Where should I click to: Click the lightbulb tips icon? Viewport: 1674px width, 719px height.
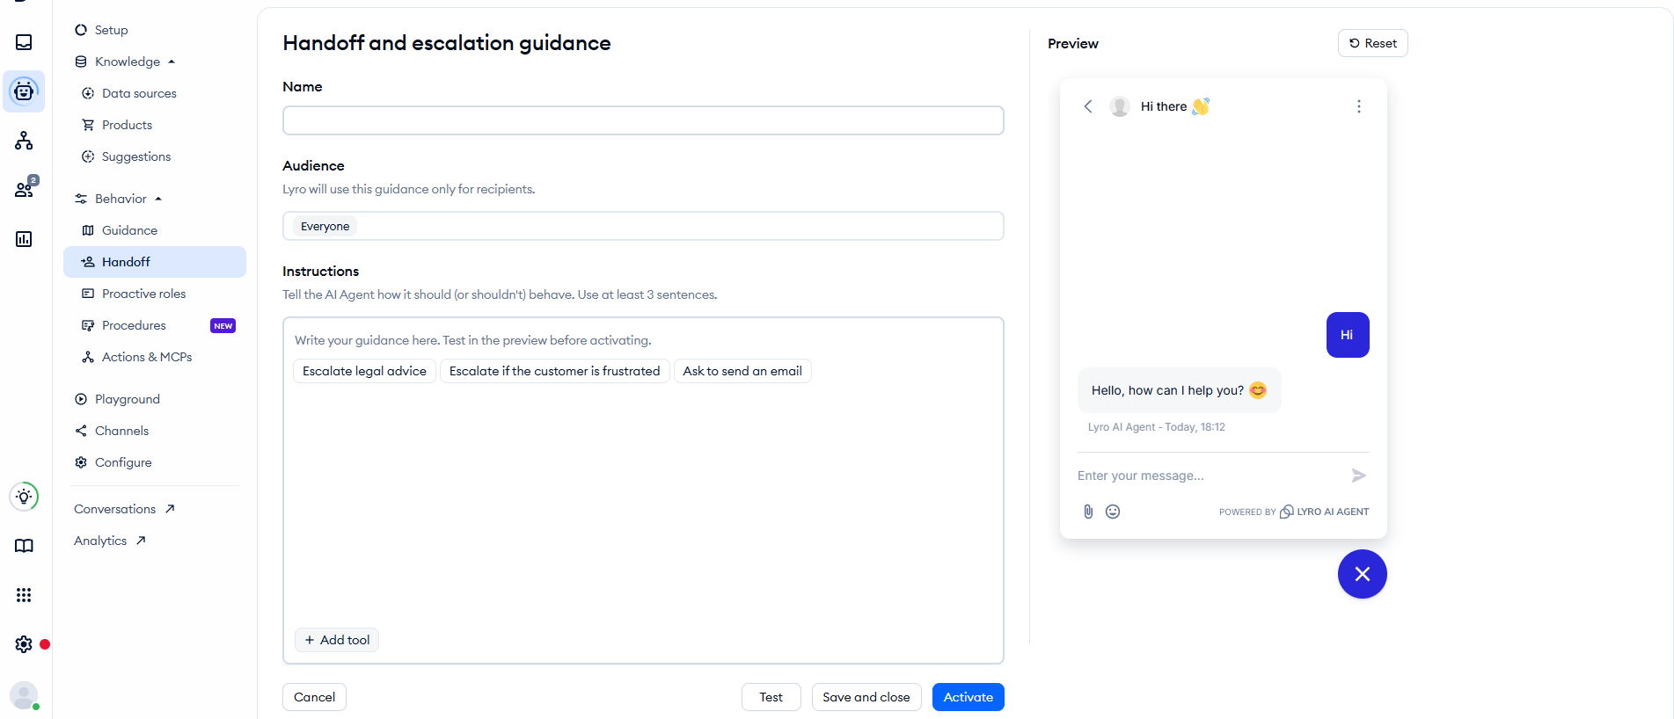coord(24,497)
